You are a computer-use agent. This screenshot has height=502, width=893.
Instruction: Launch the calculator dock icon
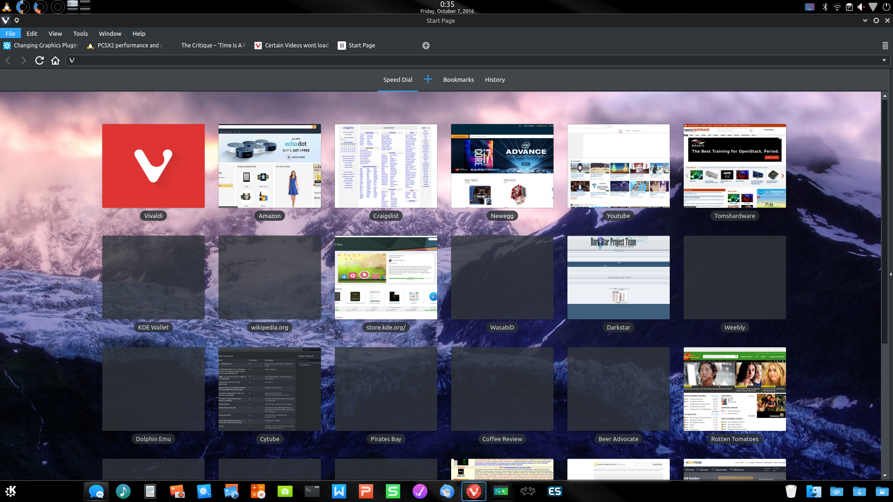click(258, 491)
